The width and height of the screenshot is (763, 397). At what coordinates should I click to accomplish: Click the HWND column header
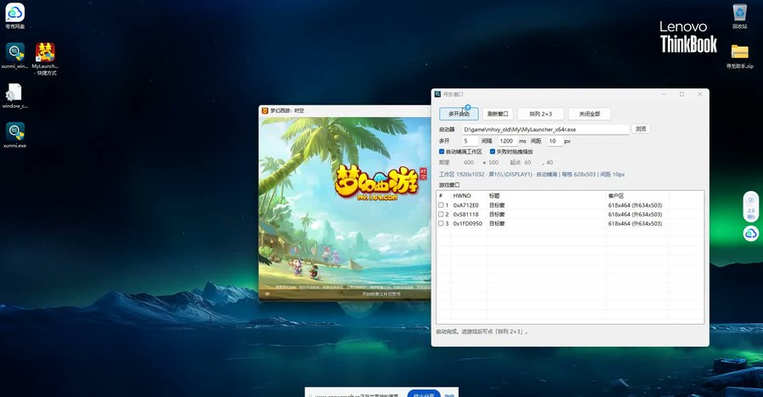[462, 196]
